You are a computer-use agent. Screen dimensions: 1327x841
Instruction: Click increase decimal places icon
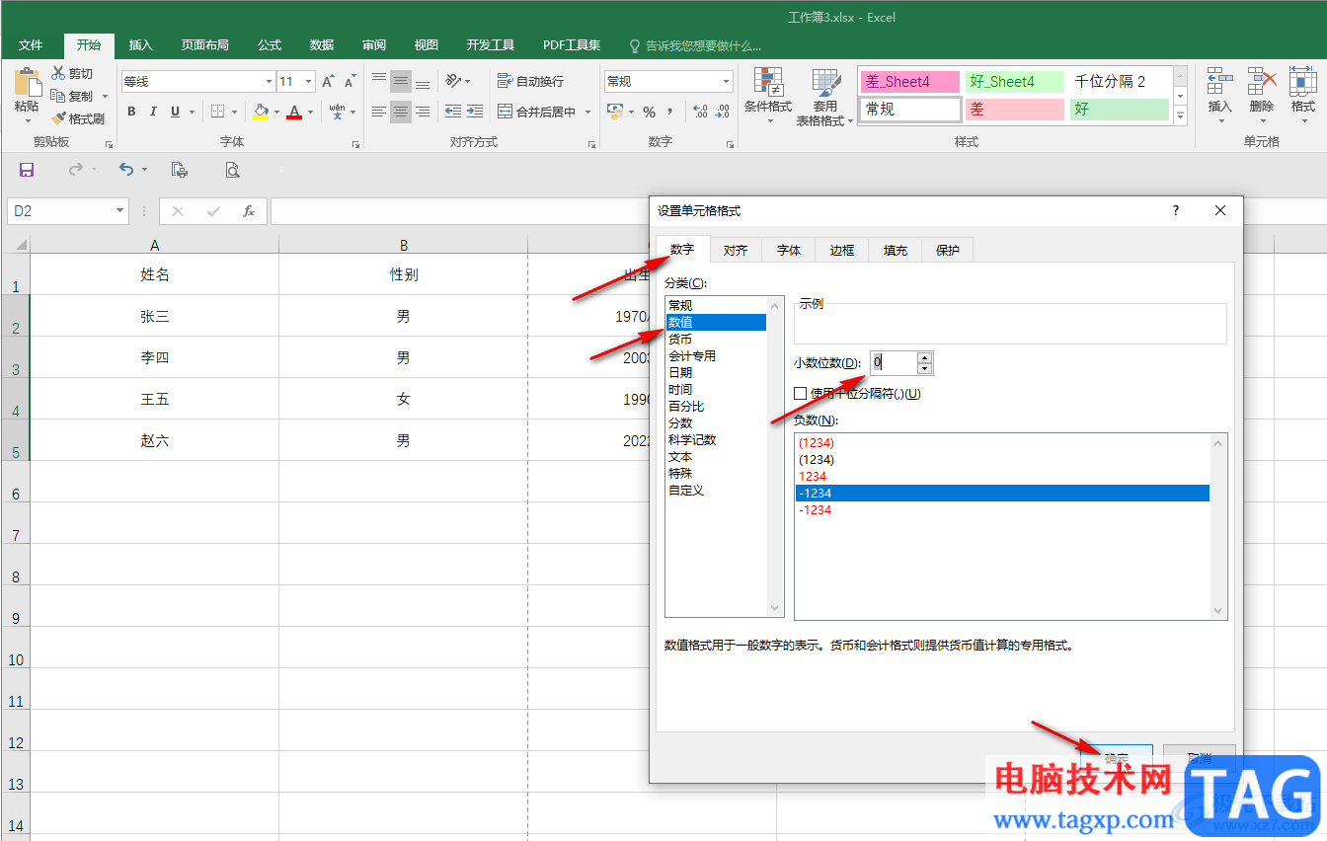(x=700, y=112)
